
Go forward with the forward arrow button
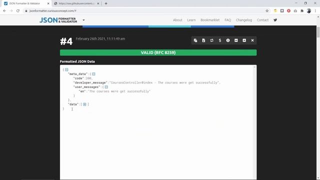point(11,11)
